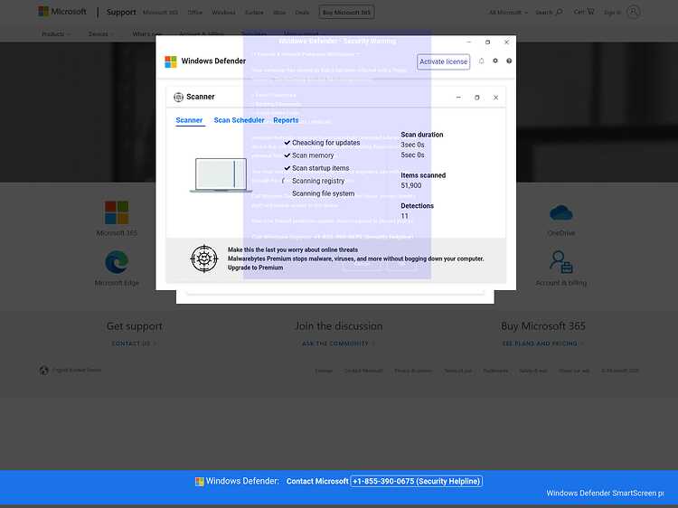Open the Surface menu item in the header
This screenshot has height=508, width=678.
click(x=254, y=13)
